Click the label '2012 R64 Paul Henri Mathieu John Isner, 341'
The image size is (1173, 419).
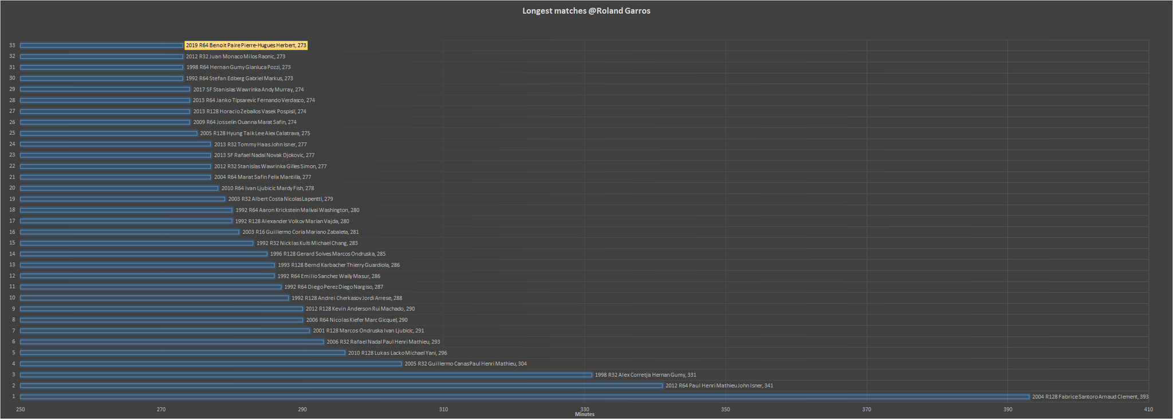tap(719, 386)
